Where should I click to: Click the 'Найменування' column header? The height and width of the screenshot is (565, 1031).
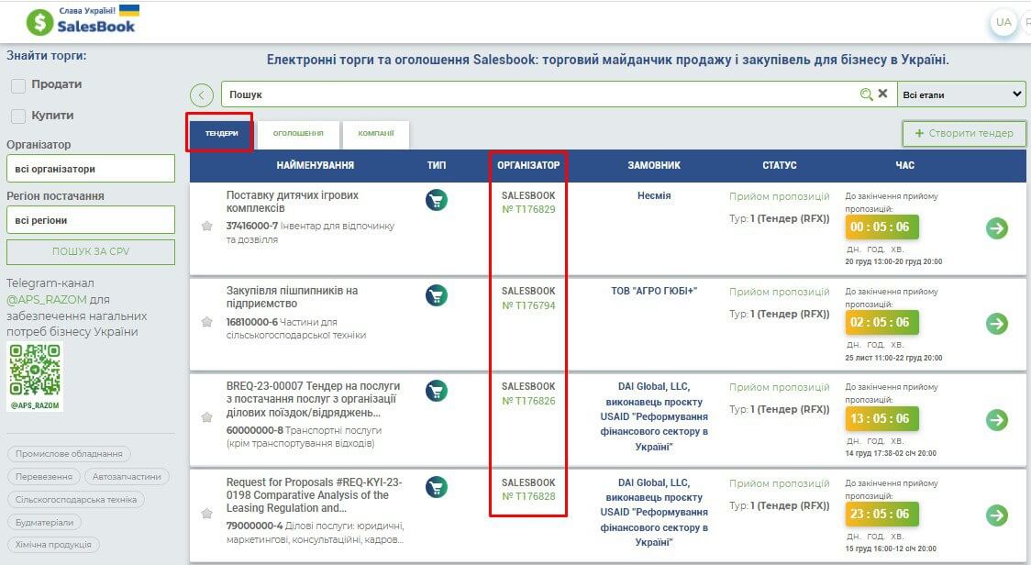point(316,165)
